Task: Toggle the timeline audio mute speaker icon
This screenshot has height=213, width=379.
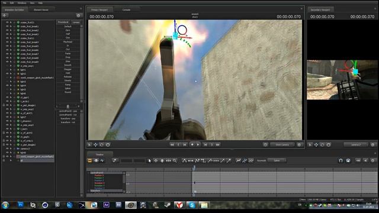Action: coord(366,160)
